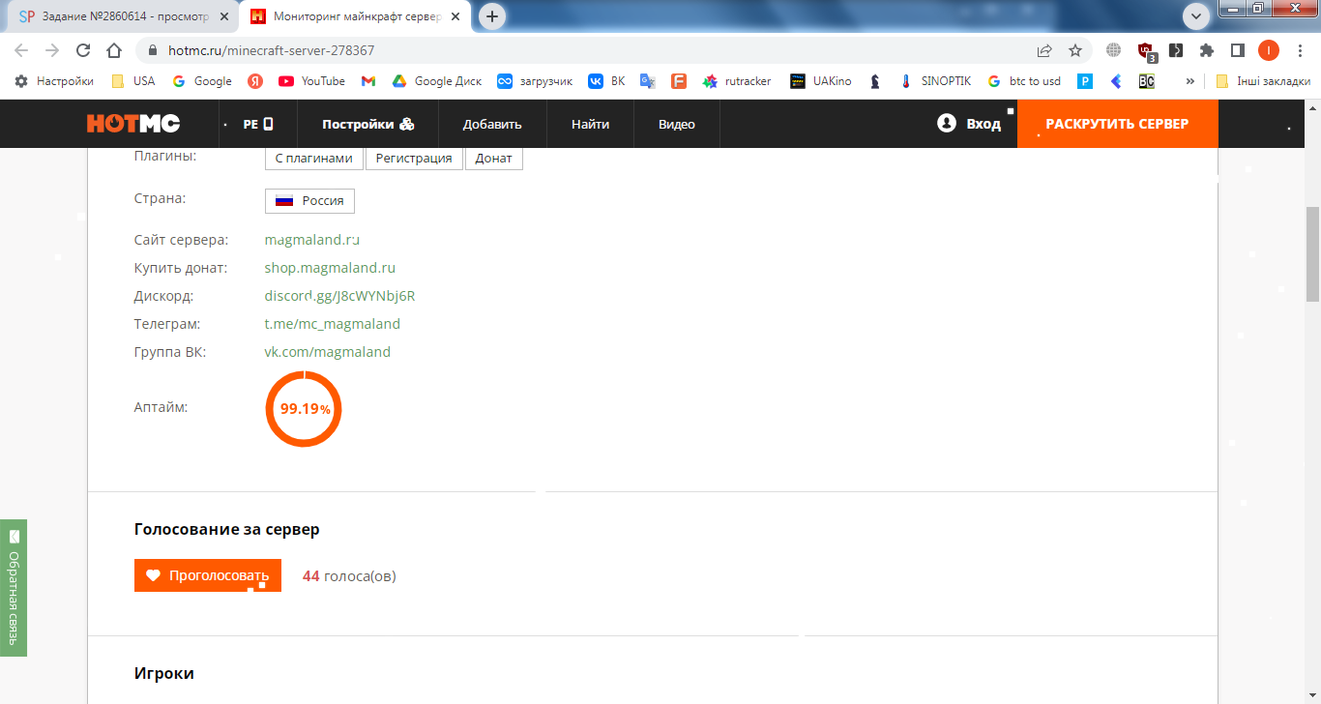1321x704 pixels.
Task: Click the Россия country tag
Action: (x=309, y=201)
